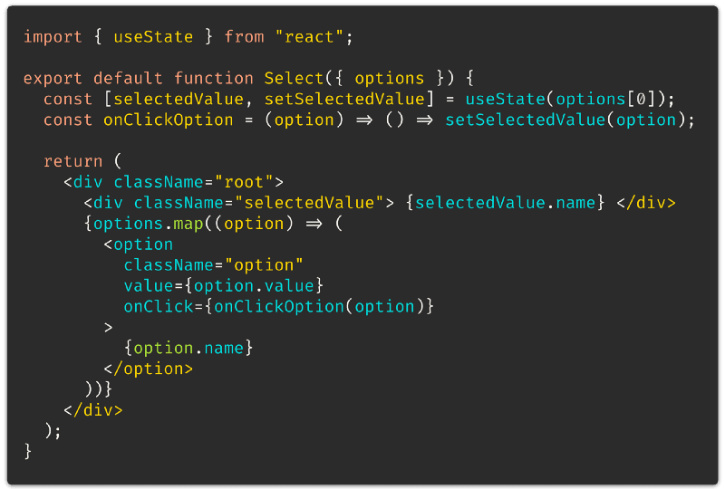Click the useState import identifier
Image resolution: width=725 pixels, height=489 pixels.
pyautogui.click(x=153, y=36)
